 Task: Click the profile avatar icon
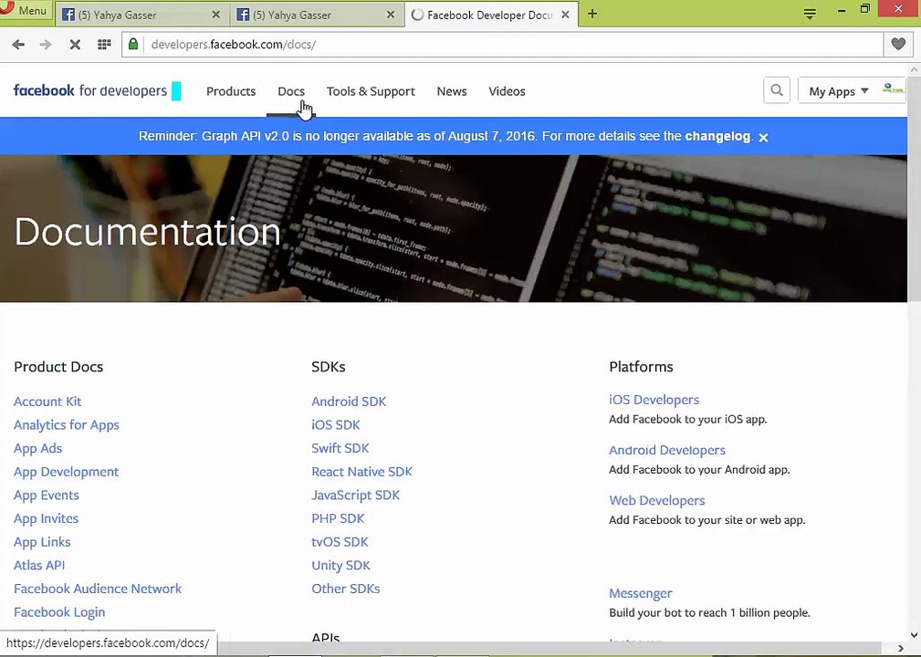tap(892, 89)
